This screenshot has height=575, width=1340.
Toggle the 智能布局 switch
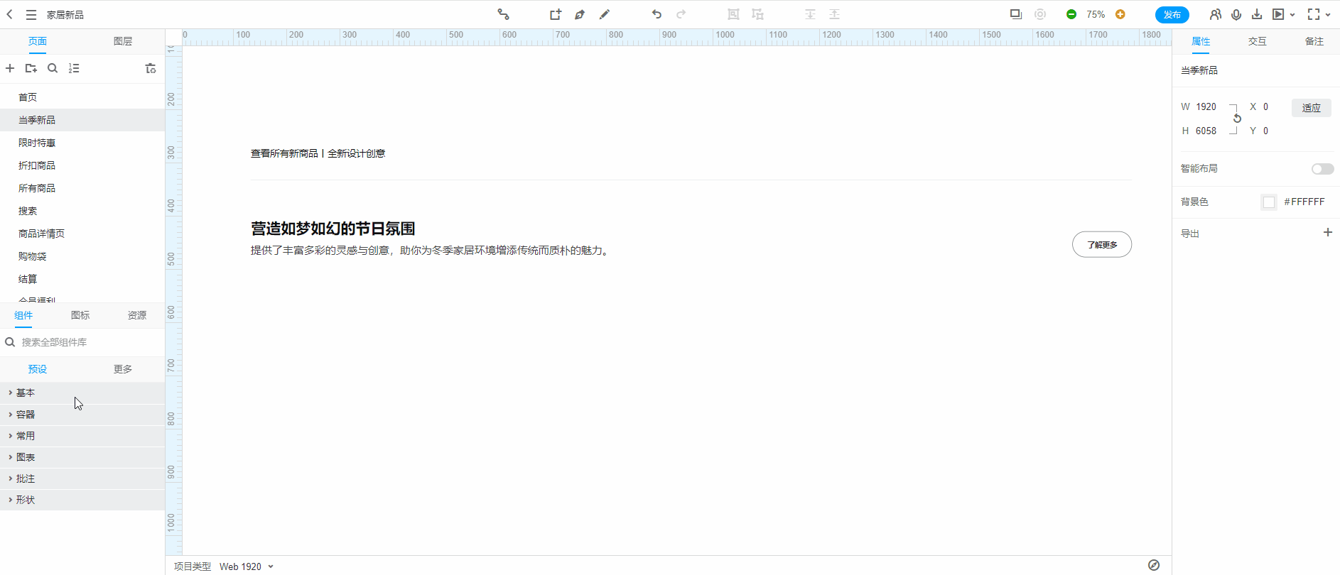[1322, 169]
